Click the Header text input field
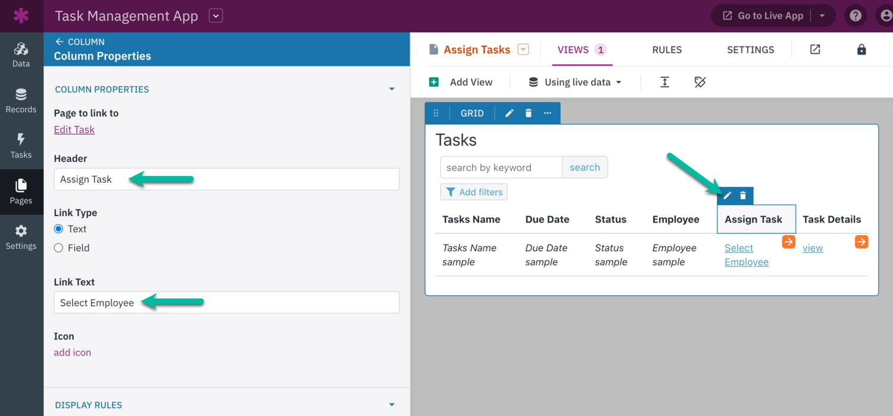This screenshot has height=416, width=893. click(226, 179)
